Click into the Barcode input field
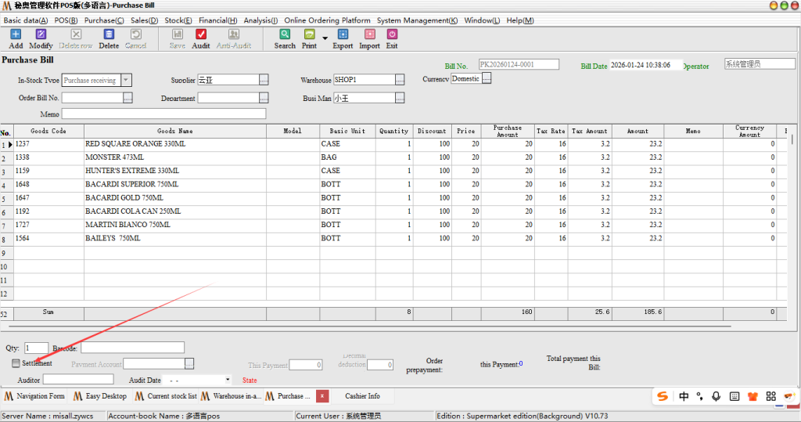 click(x=132, y=348)
